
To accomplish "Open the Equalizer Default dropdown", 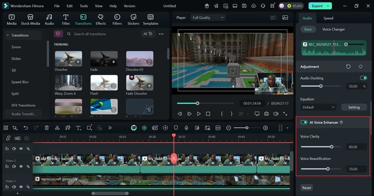I will (318, 107).
